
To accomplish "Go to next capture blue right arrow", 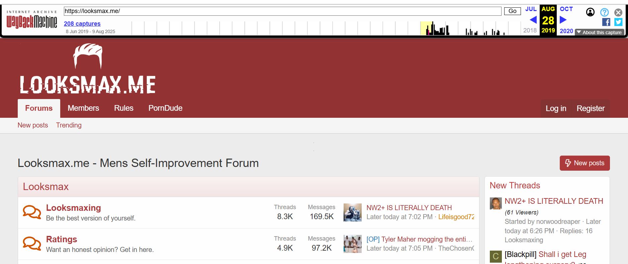I will click(563, 20).
